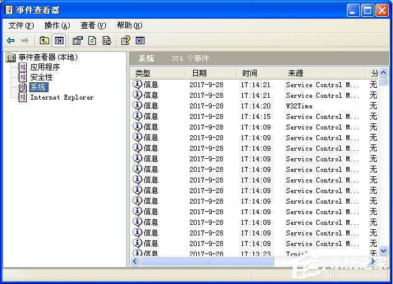The image size is (393, 284).
Task: Toggle the show/hide console tree icon
Action: point(59,40)
